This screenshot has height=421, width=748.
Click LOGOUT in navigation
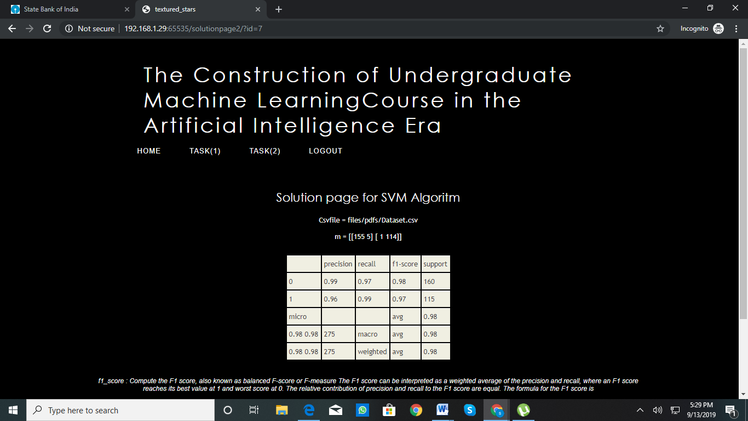coord(325,151)
